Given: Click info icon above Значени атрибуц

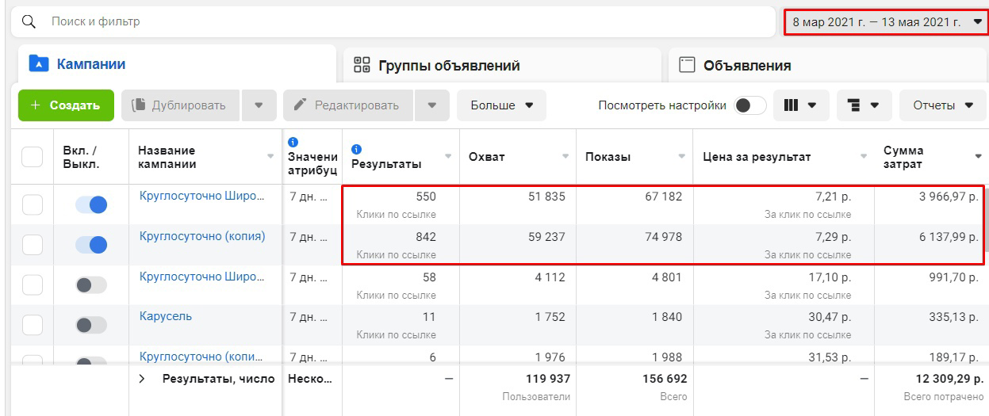Looking at the screenshot, I should [293, 142].
